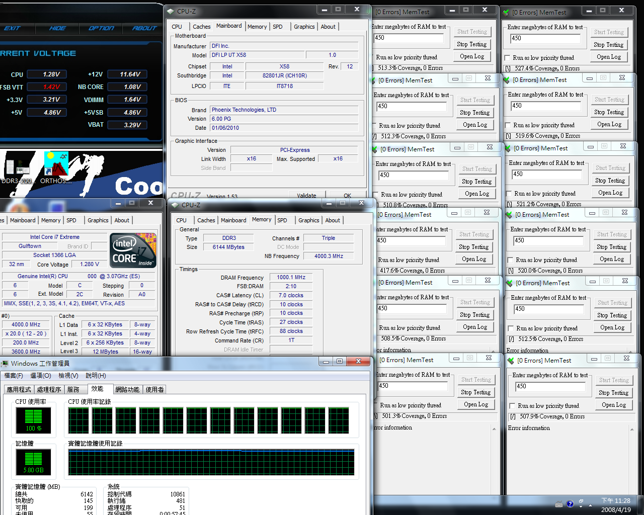Toggle low priority thread in 512.5% MemTest

tap(511, 328)
